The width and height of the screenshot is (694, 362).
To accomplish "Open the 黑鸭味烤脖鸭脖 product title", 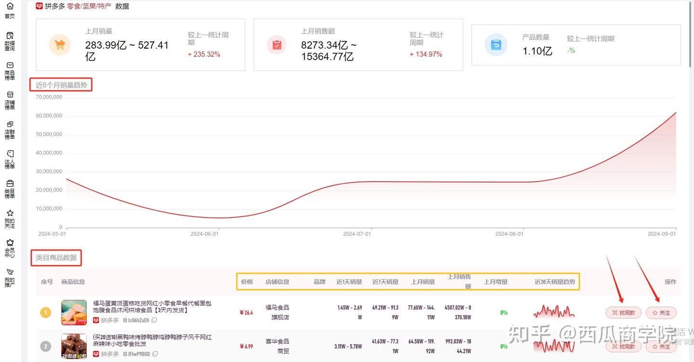I will point(152,340).
